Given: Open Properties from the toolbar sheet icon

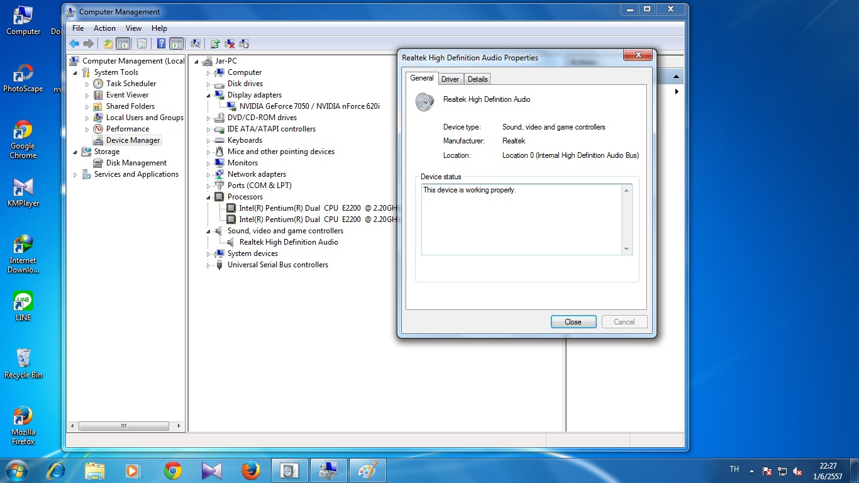Looking at the screenshot, I should pos(141,43).
